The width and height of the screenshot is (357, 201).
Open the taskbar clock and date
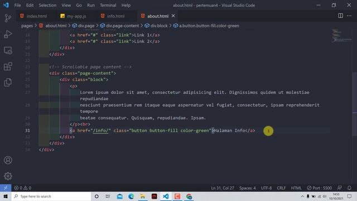[x=336, y=196]
